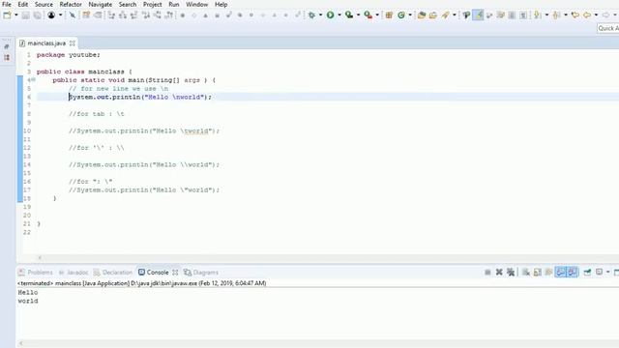The image size is (619, 348).
Task: Switch to the Diagrams tab
Action: point(201,273)
